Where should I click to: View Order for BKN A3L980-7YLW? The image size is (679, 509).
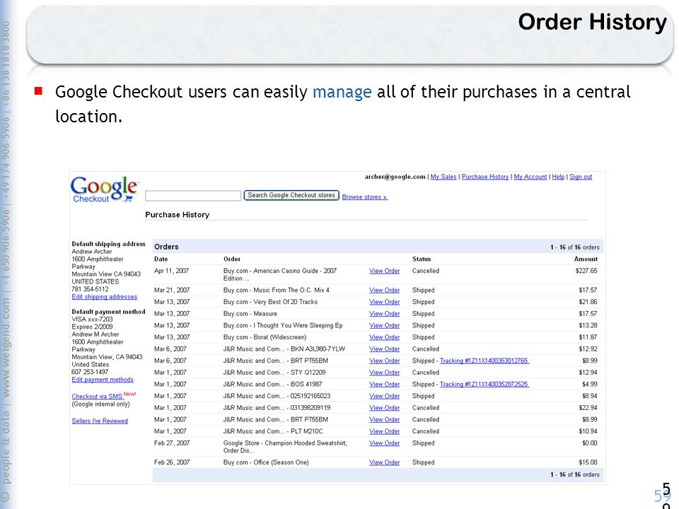[385, 349]
